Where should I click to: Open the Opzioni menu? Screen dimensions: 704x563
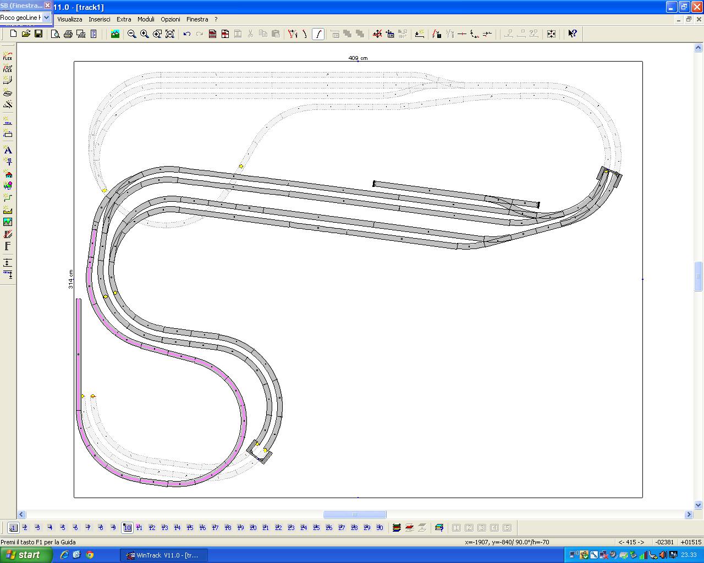(170, 19)
